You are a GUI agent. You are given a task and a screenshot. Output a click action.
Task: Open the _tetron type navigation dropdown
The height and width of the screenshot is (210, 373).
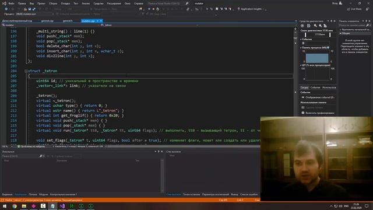[150, 25]
